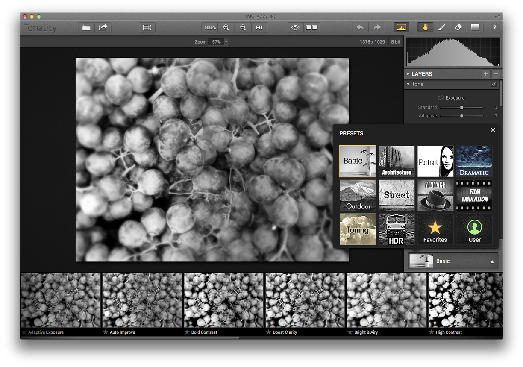
Task: Expand the LAYERS panel triangle
Action: pyautogui.click(x=408, y=74)
